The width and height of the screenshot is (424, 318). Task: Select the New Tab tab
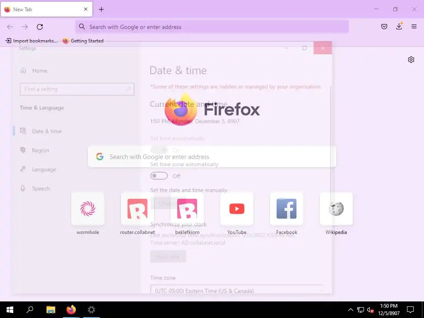click(x=46, y=9)
